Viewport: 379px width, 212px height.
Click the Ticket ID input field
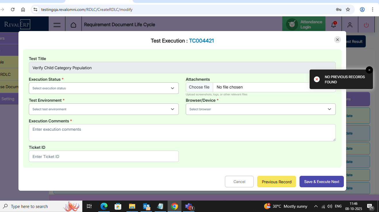click(104, 156)
